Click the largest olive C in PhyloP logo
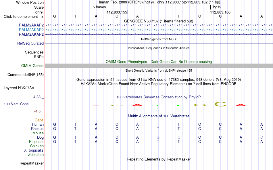Screen dimensions: 273x170 pos(220,104)
